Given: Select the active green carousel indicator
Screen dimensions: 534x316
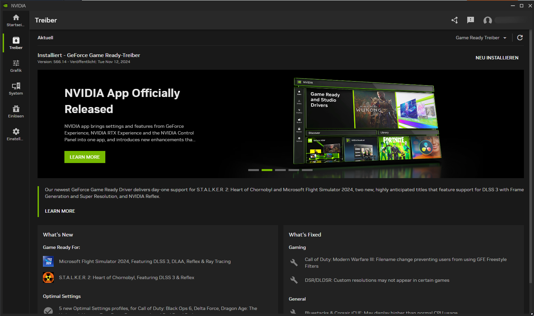Looking at the screenshot, I should [267, 170].
